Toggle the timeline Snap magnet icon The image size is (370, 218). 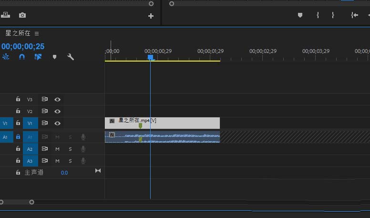click(22, 57)
